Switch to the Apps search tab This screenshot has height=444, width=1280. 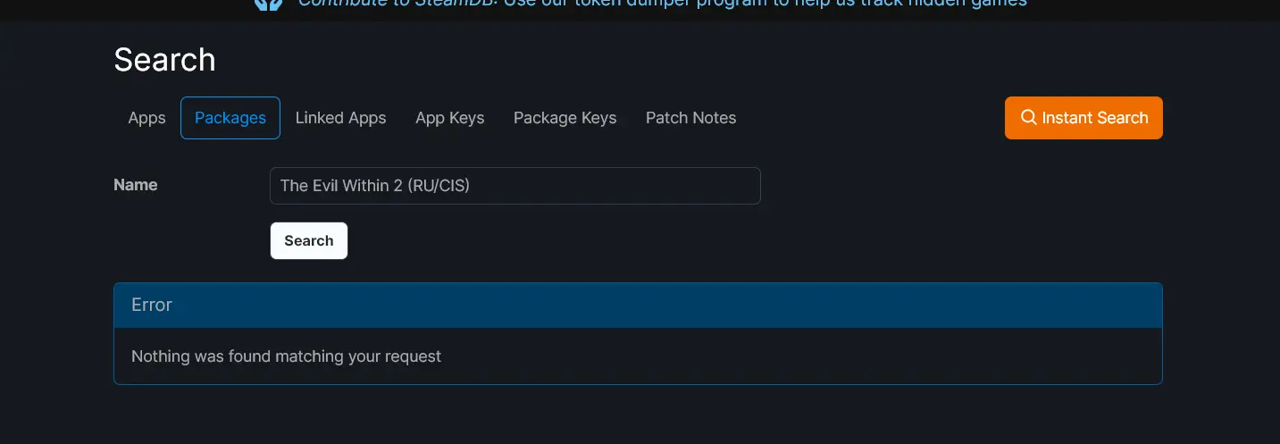click(x=146, y=118)
